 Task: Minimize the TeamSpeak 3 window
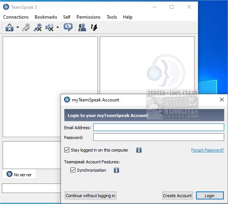[155, 7]
